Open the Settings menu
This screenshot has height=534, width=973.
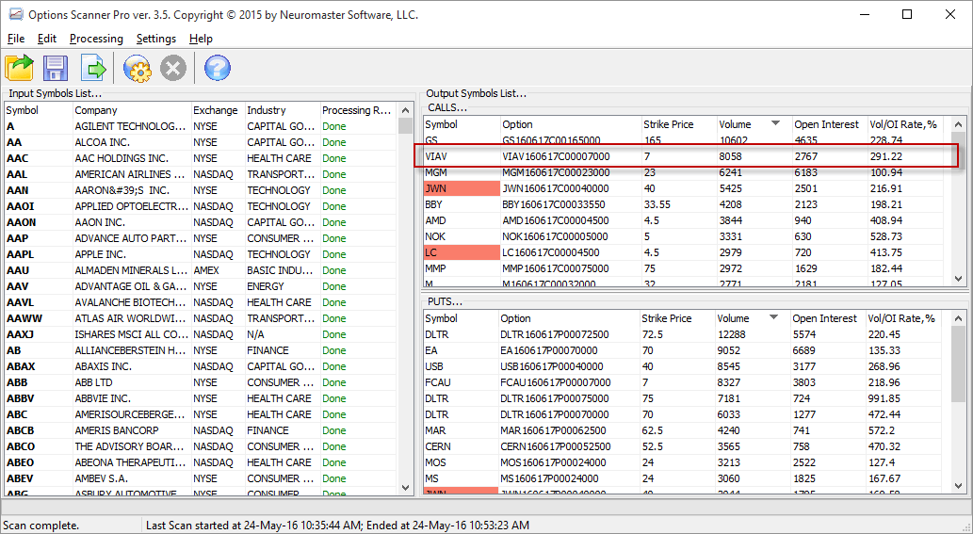tap(156, 39)
